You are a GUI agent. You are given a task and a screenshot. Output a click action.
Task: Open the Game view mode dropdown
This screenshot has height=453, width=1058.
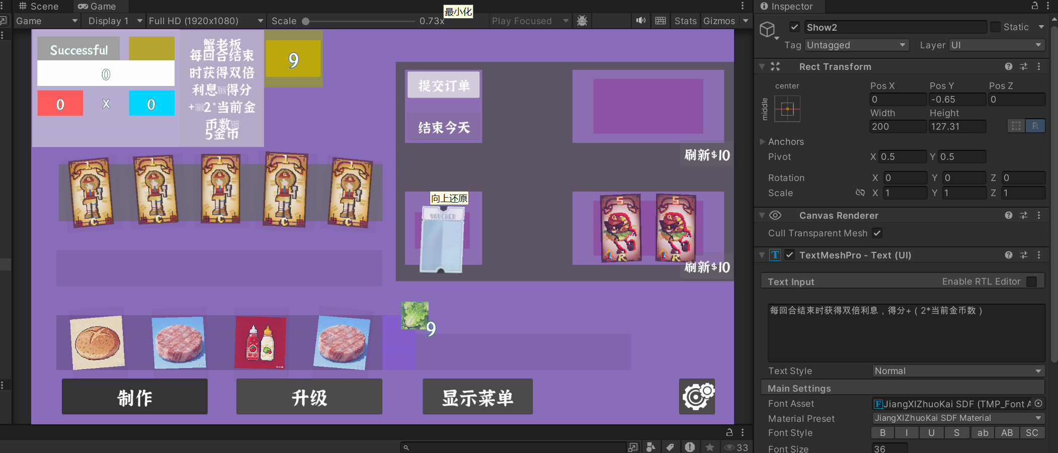(46, 21)
